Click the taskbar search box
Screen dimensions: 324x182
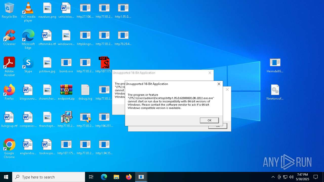(x=49, y=177)
